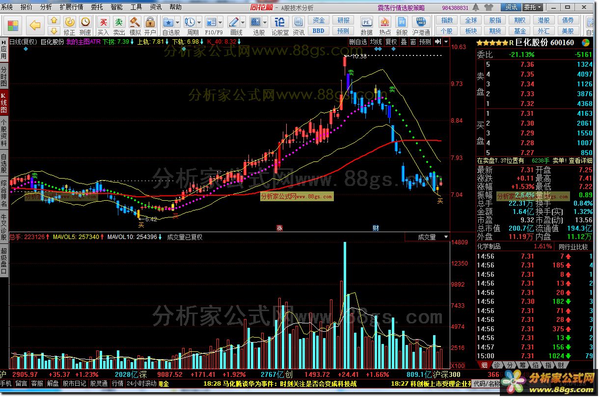Click the 研报 button

pyautogui.click(x=344, y=20)
